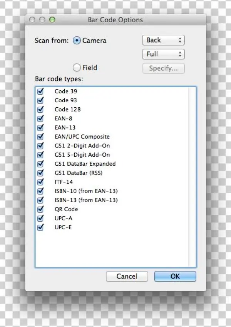231x327 pixels.
Task: Select the Field radio button
Action: (x=77, y=68)
